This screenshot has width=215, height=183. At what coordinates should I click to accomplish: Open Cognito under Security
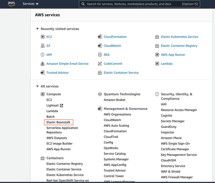[x=166, y=115]
